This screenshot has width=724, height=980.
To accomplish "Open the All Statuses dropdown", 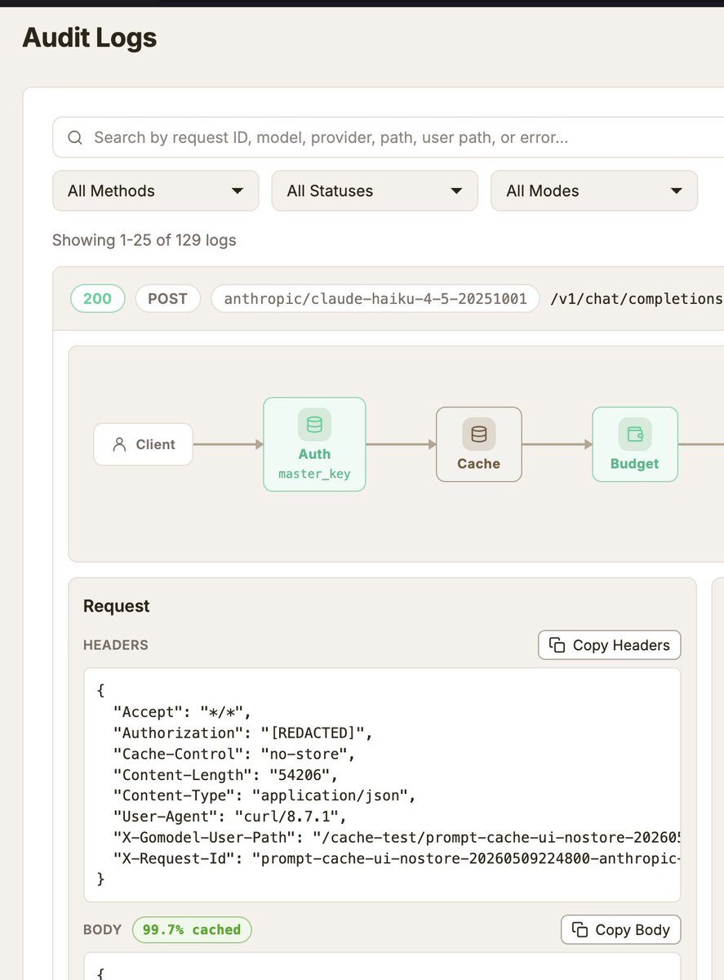I will [x=375, y=191].
